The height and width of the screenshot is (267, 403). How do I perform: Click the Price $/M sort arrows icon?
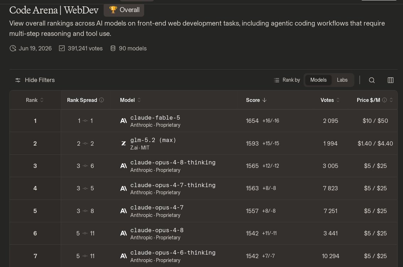(x=391, y=100)
